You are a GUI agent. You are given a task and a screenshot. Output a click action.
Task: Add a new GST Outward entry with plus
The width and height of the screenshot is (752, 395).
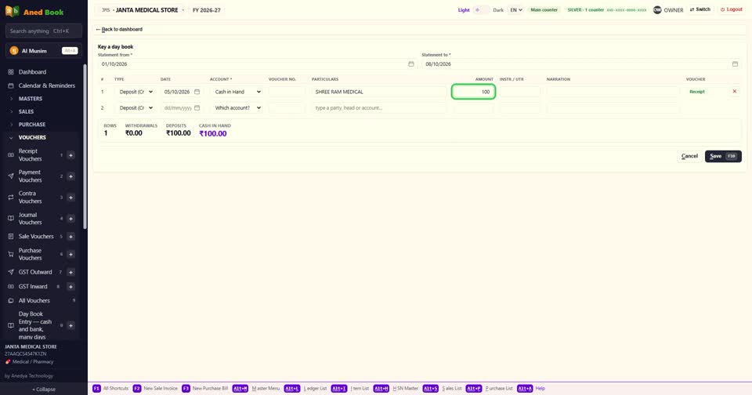click(x=70, y=272)
